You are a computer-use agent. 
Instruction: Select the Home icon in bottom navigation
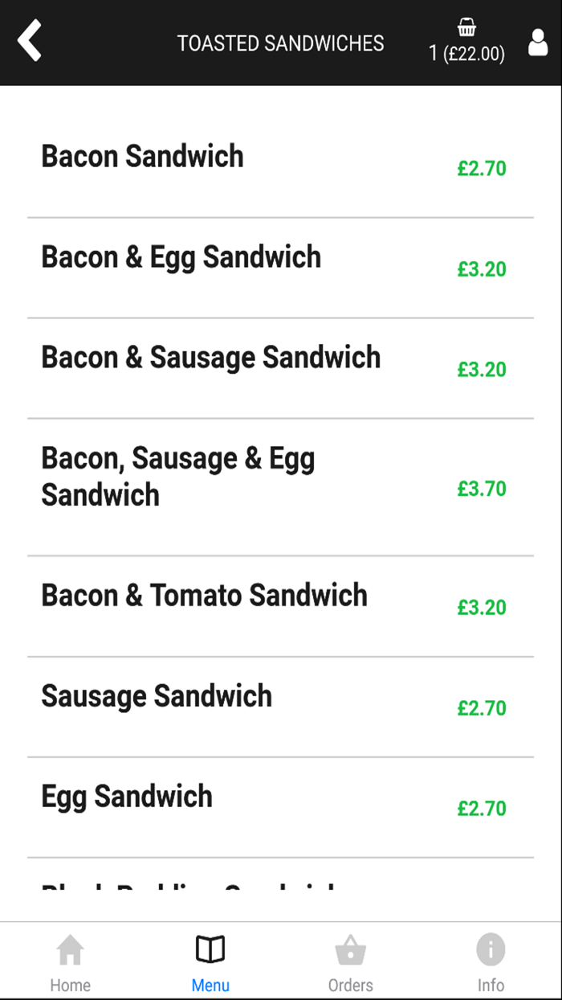point(70,950)
